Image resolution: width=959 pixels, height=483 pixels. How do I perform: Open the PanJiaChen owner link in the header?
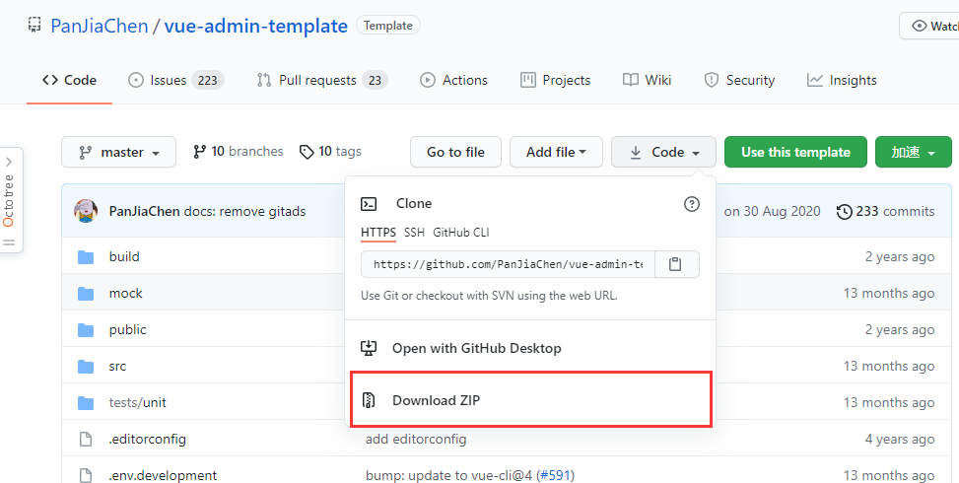tap(100, 26)
